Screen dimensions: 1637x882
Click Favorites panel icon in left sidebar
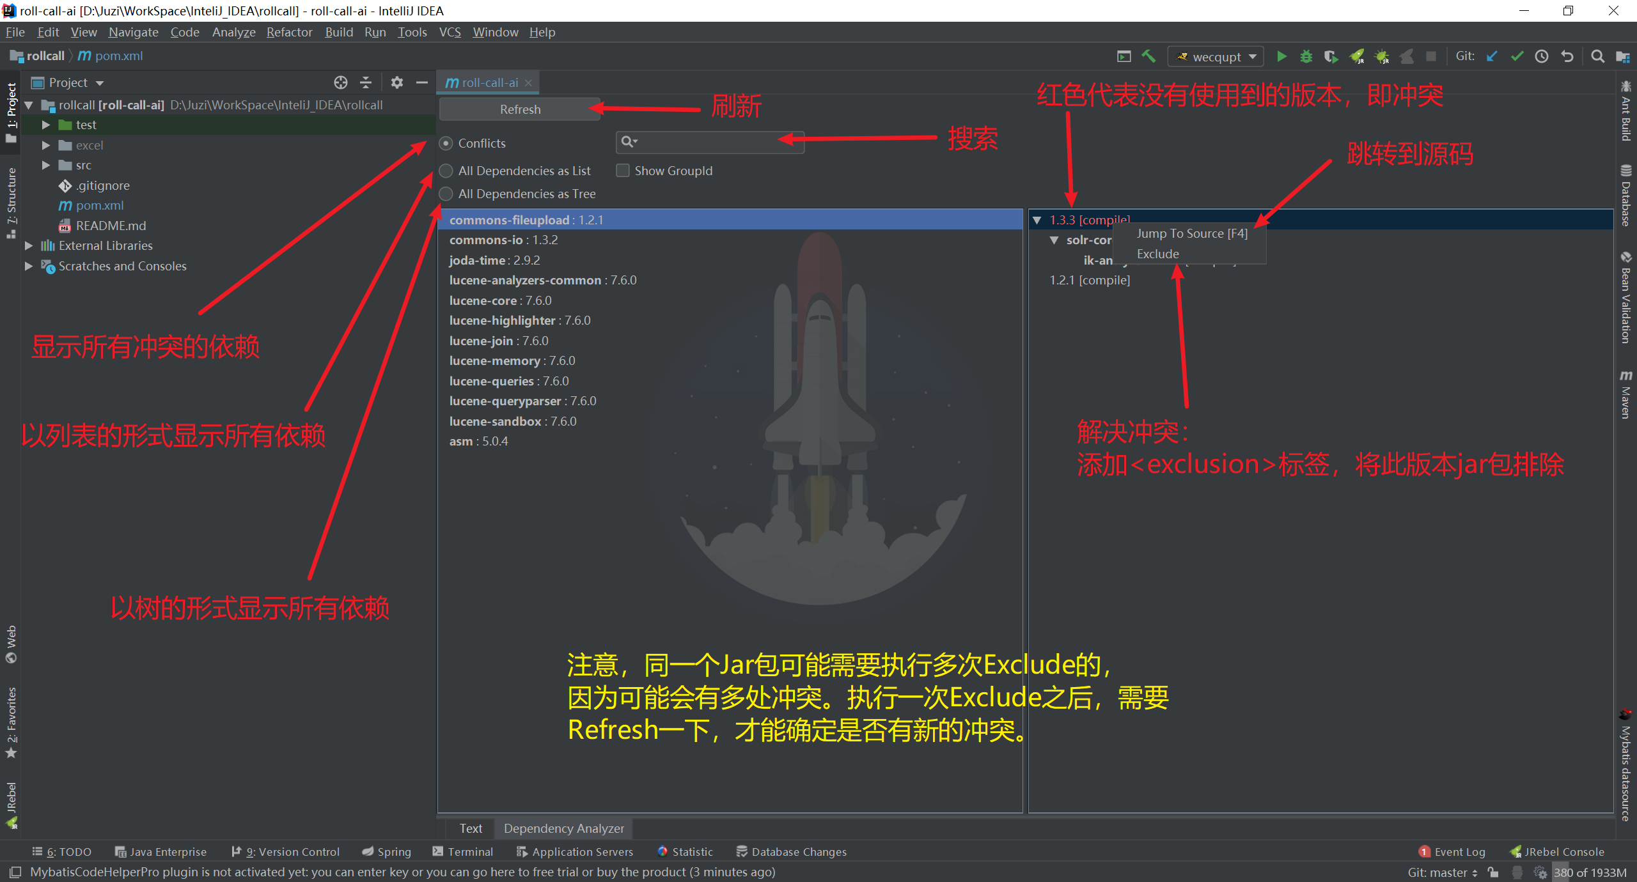coord(12,728)
